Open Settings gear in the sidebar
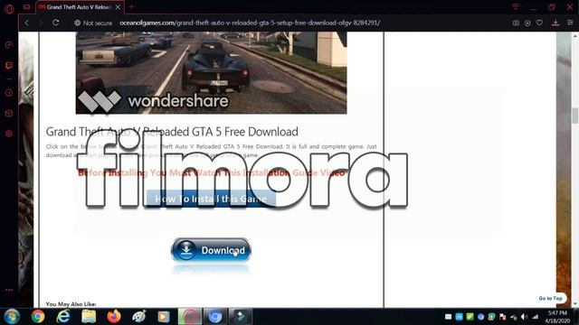The image size is (579, 325). [9, 134]
